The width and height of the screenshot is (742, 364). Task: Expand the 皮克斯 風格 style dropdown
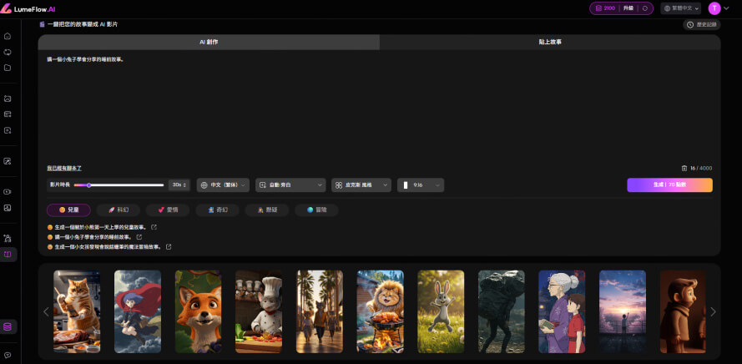coord(361,185)
